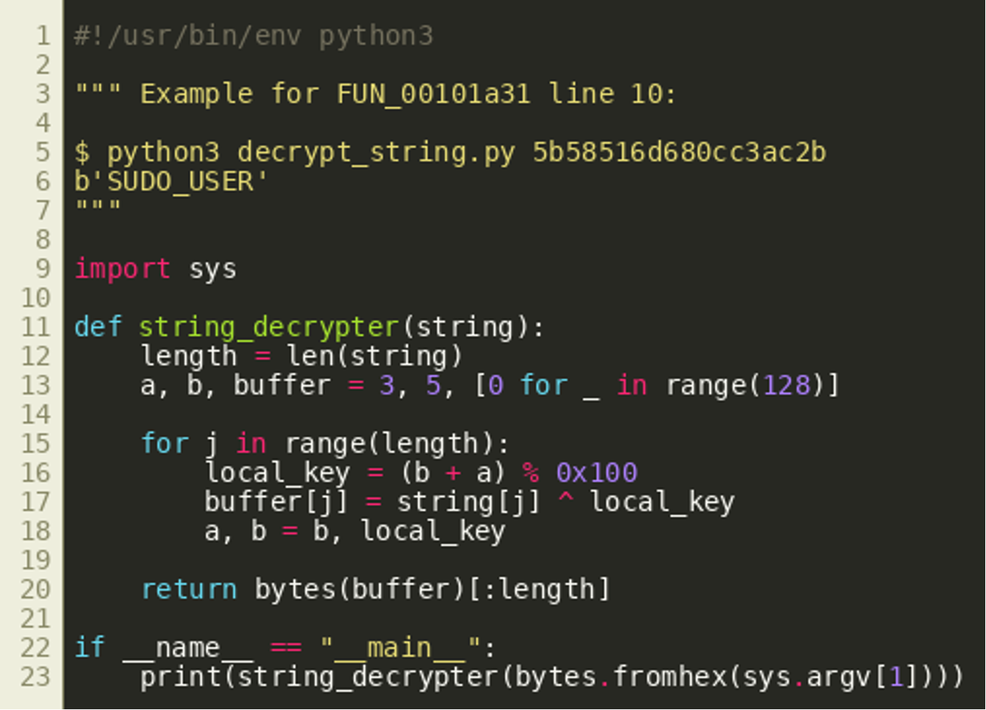Click the 0x100 hex literal

(596, 473)
